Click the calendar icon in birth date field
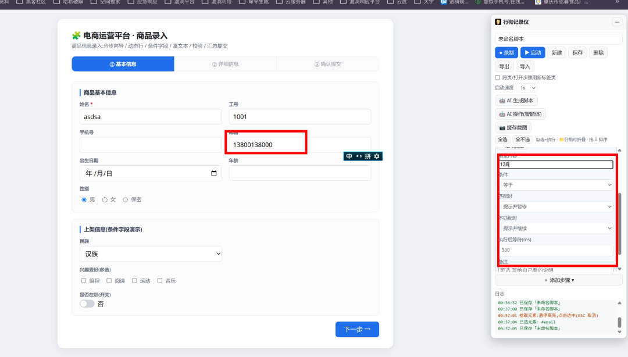 (213, 173)
